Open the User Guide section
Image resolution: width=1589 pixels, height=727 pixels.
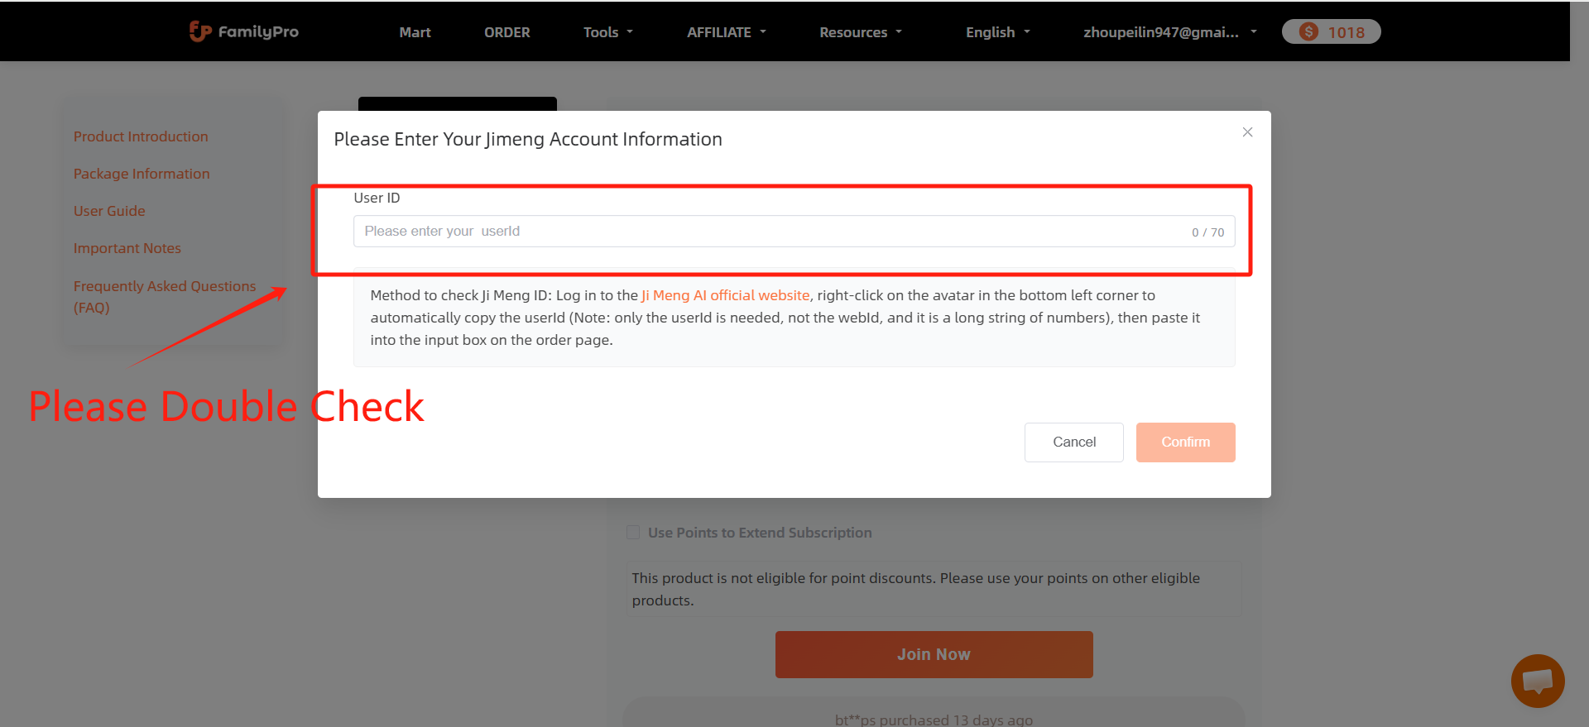click(109, 211)
